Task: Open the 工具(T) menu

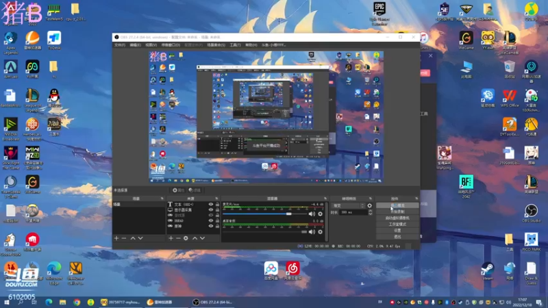Action: pos(235,45)
